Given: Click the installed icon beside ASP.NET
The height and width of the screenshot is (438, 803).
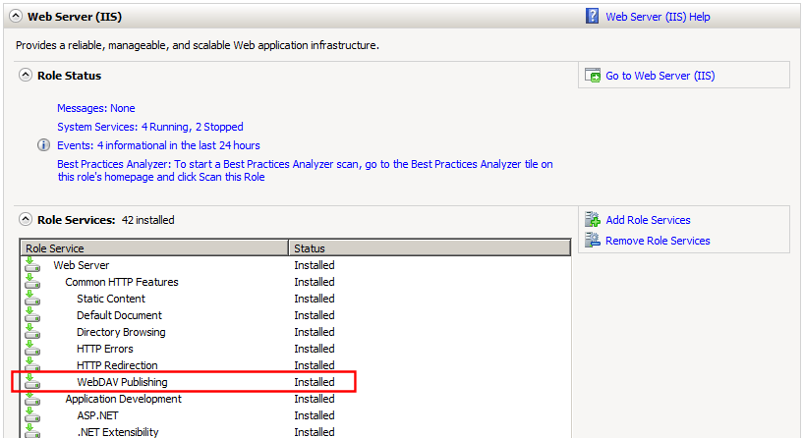Looking at the screenshot, I should 31,415.
